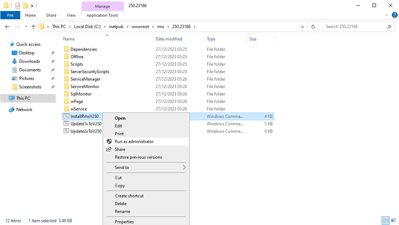Viewport: 399px width, 225px height.
Task: Go up one folder level arrow
Action: click(x=33, y=27)
